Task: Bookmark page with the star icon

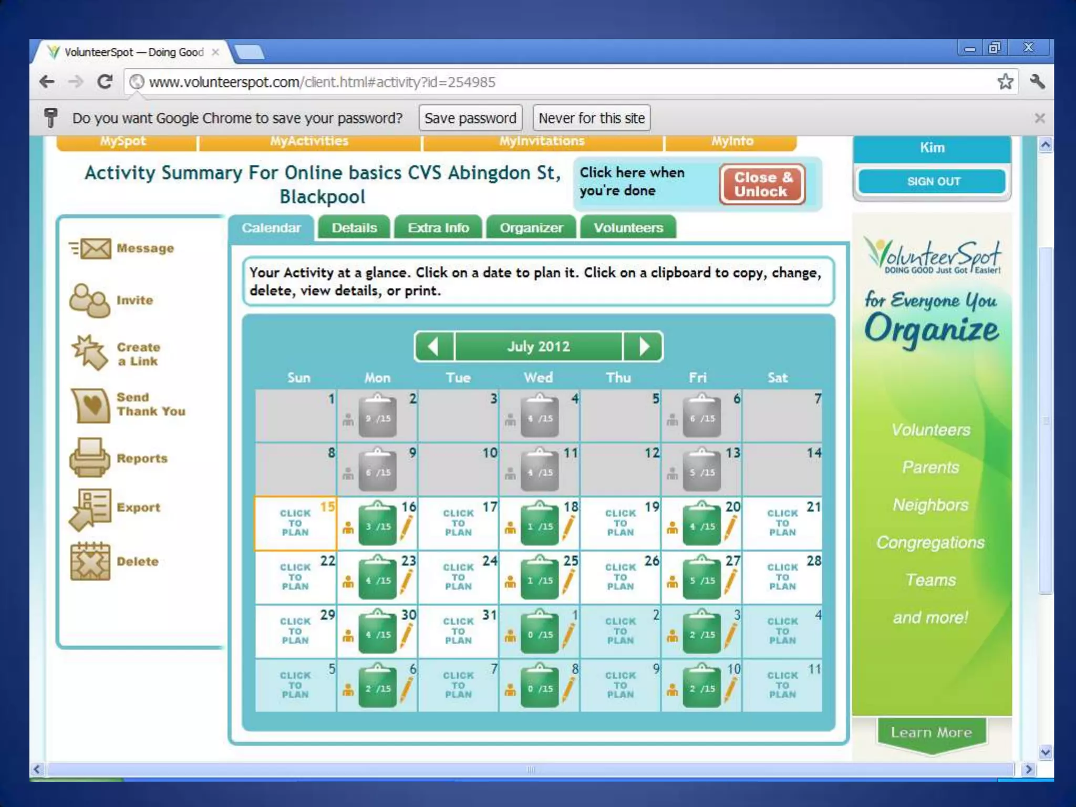Action: (x=1005, y=81)
